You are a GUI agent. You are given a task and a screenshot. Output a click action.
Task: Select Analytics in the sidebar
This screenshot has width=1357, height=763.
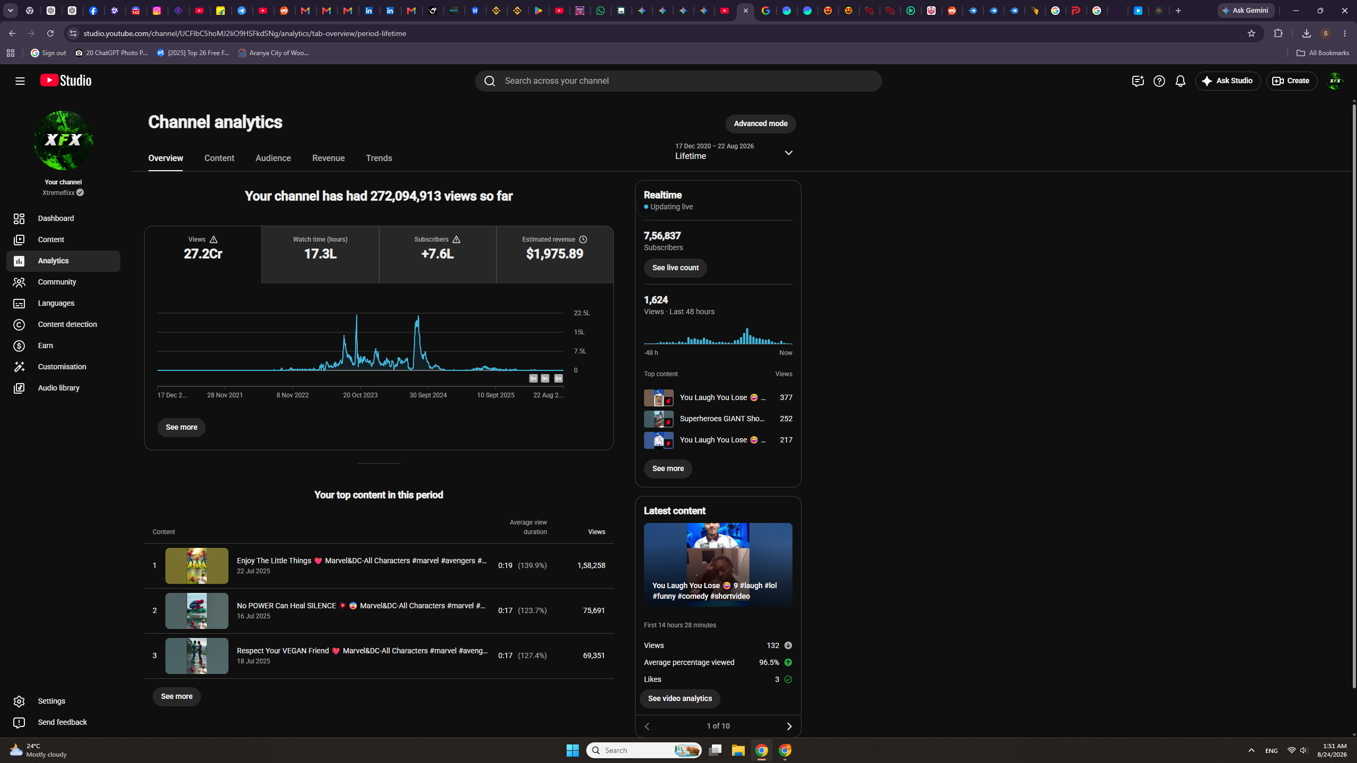tap(63, 261)
